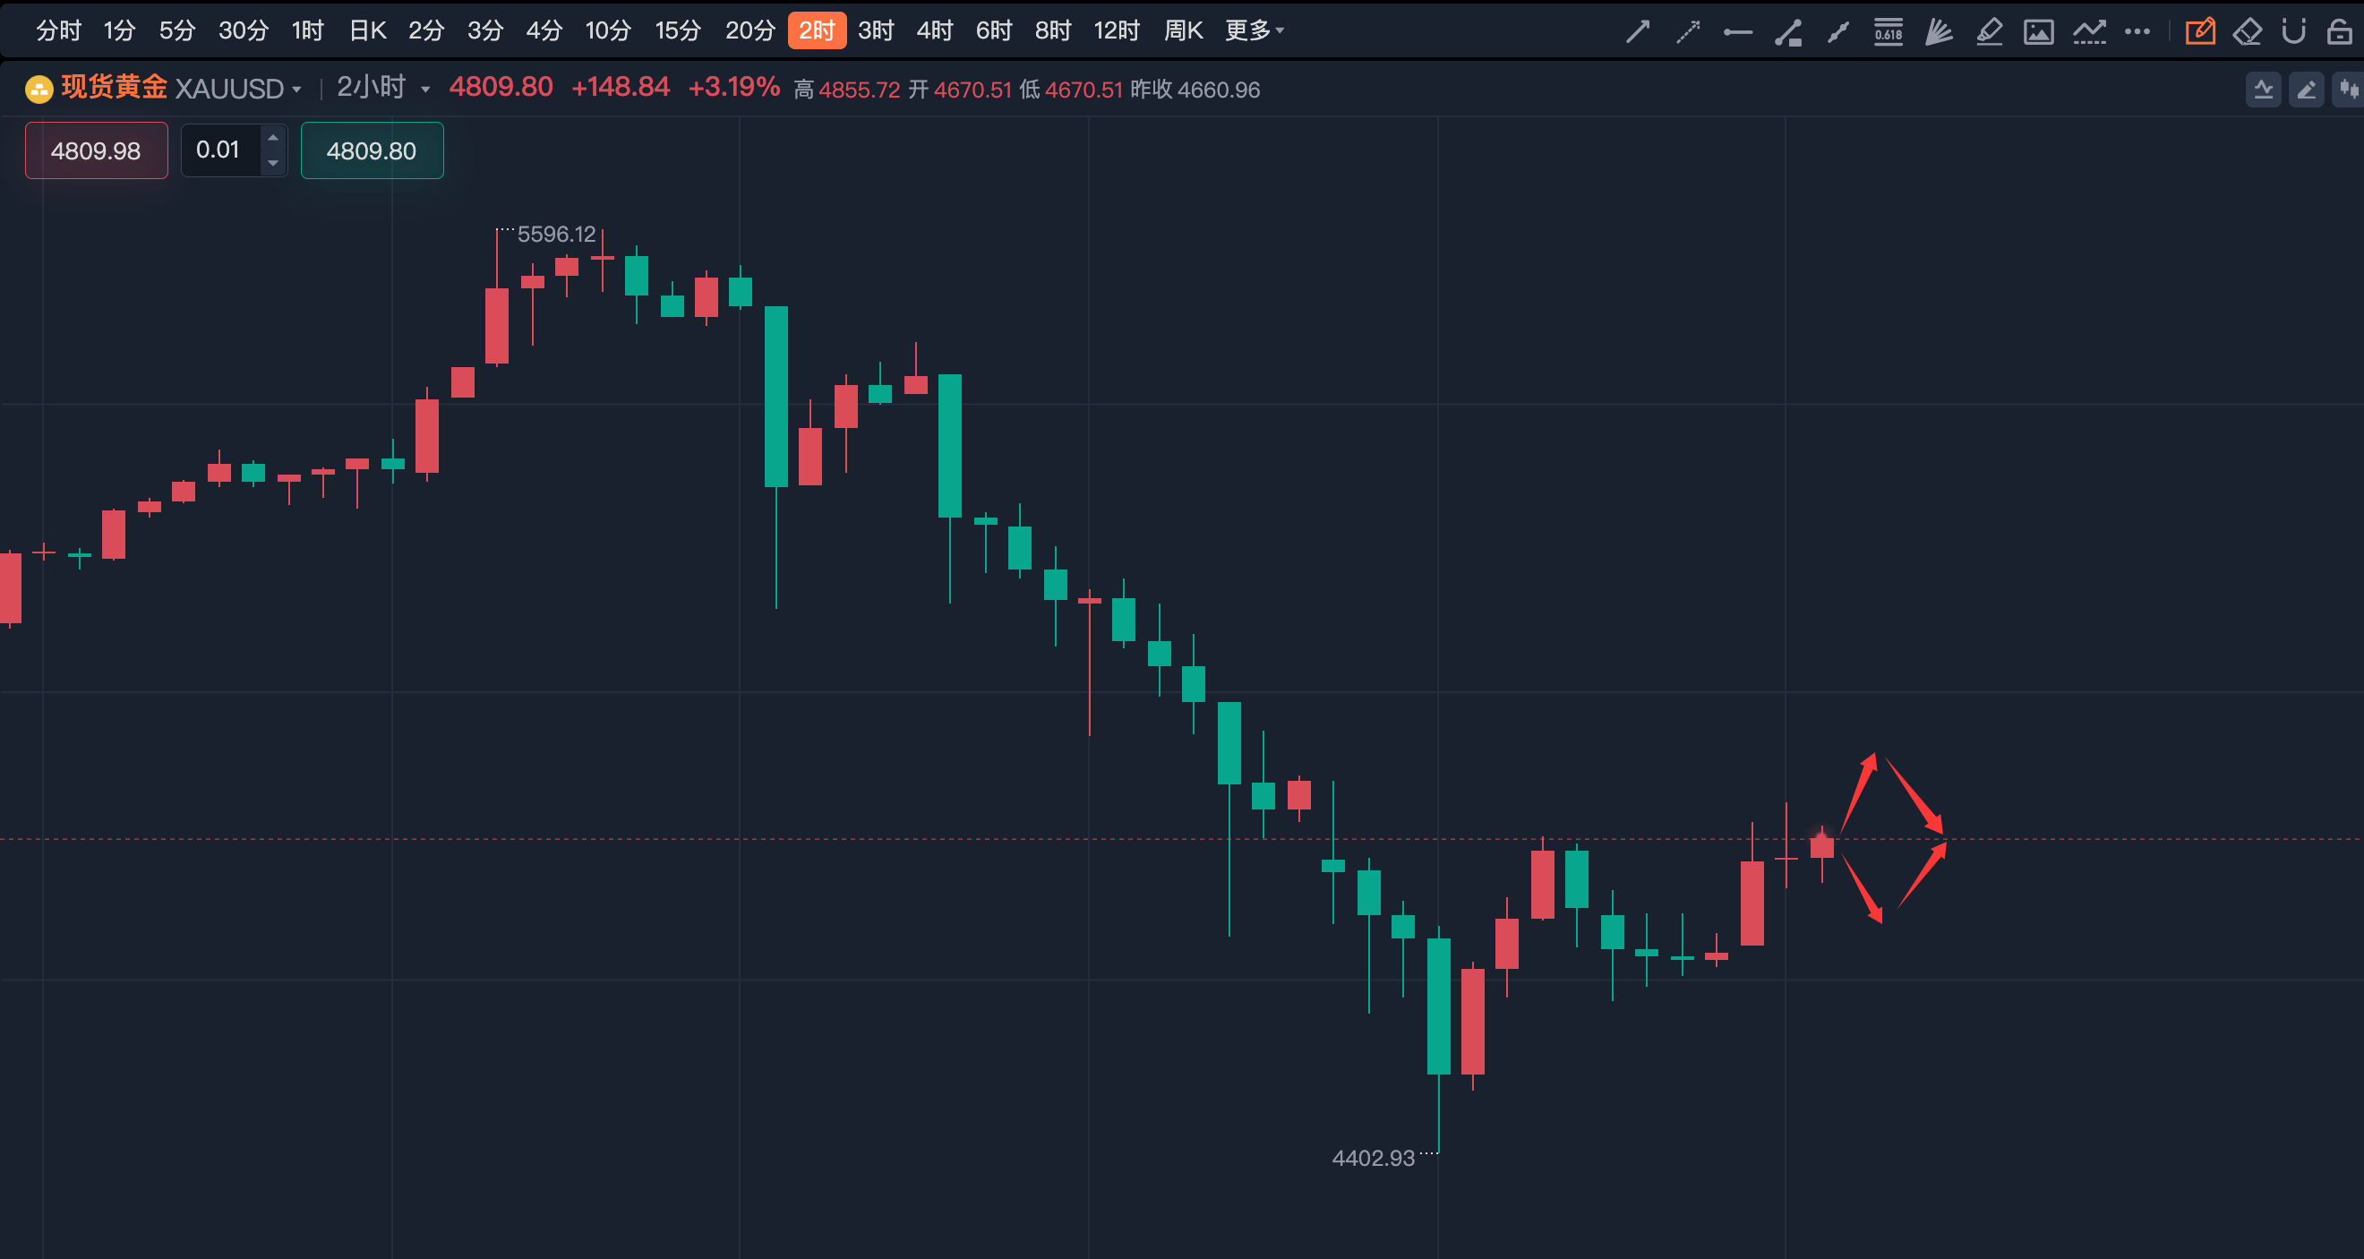Click the green 4809.80 buy price button
The width and height of the screenshot is (2364, 1259).
tap(372, 150)
